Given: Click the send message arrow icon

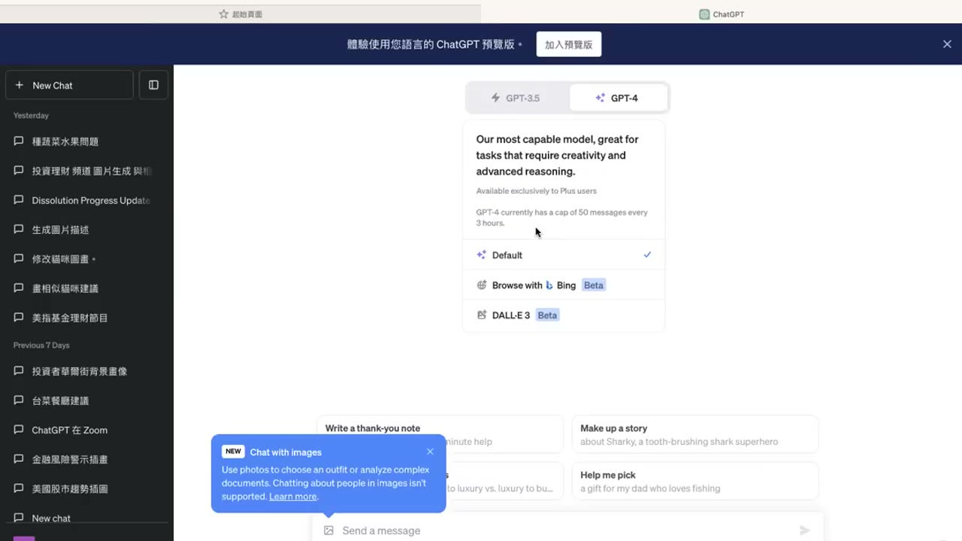Looking at the screenshot, I should coord(805,530).
